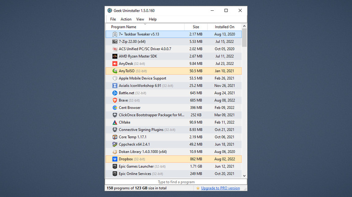Open the Action menu
The width and height of the screenshot is (352, 197).
(x=126, y=19)
